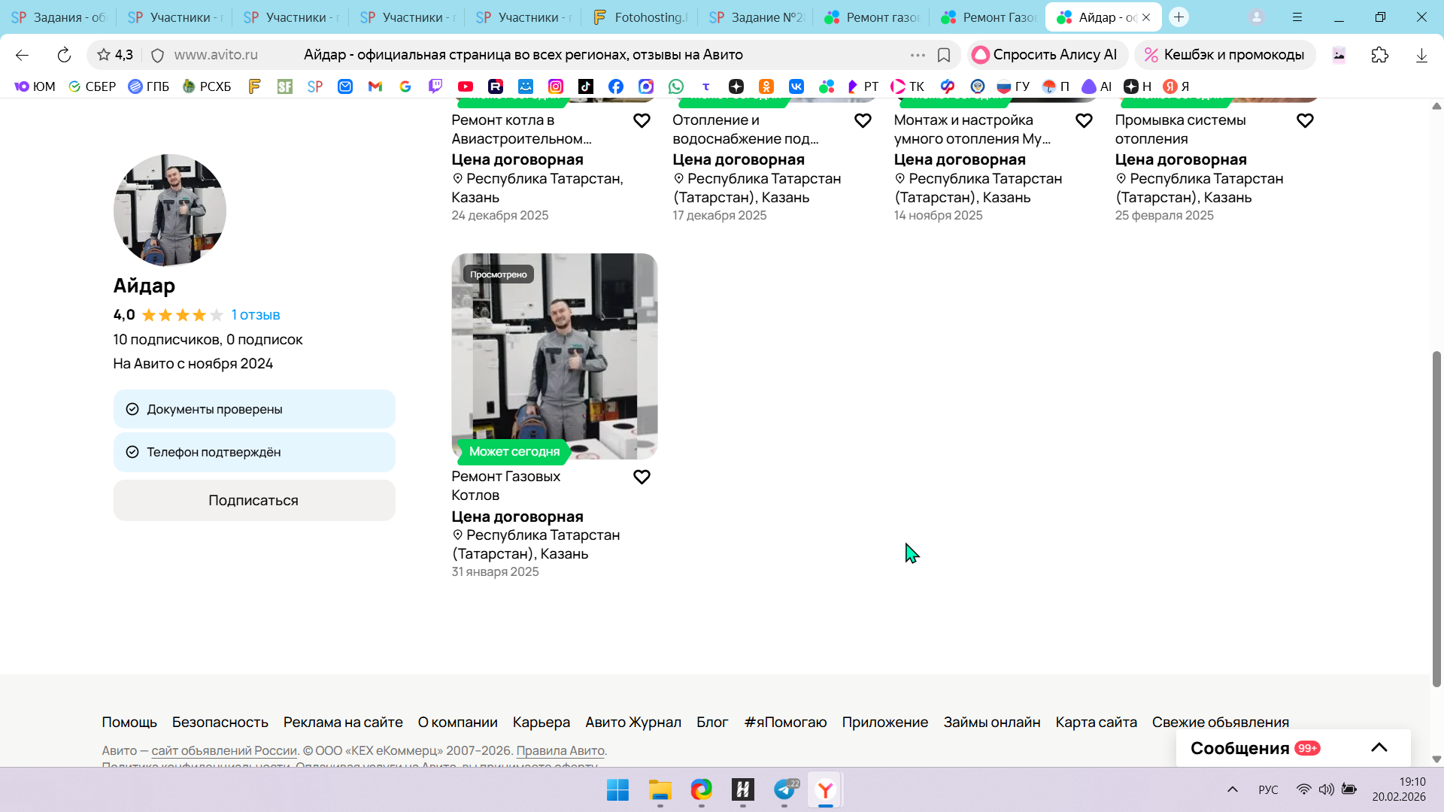Click the bookmark page icon in the address bar
The image size is (1444, 812).
[x=944, y=55]
